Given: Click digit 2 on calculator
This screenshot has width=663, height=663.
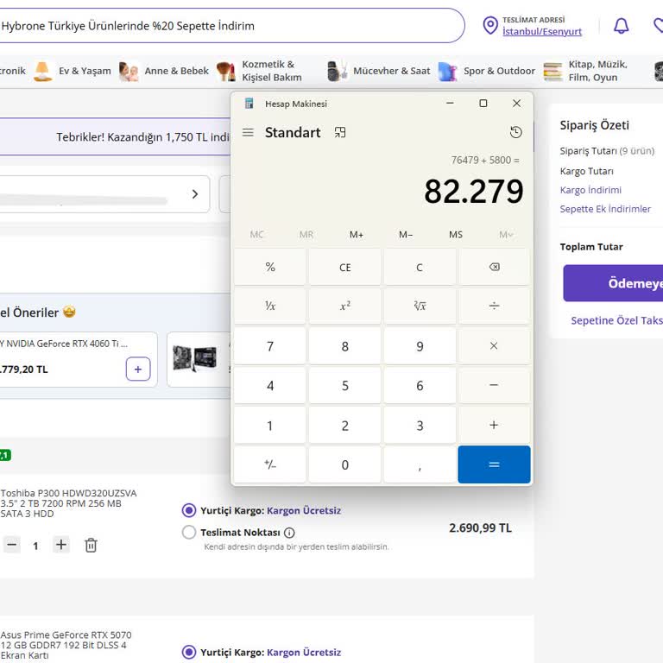Looking at the screenshot, I should click(345, 425).
